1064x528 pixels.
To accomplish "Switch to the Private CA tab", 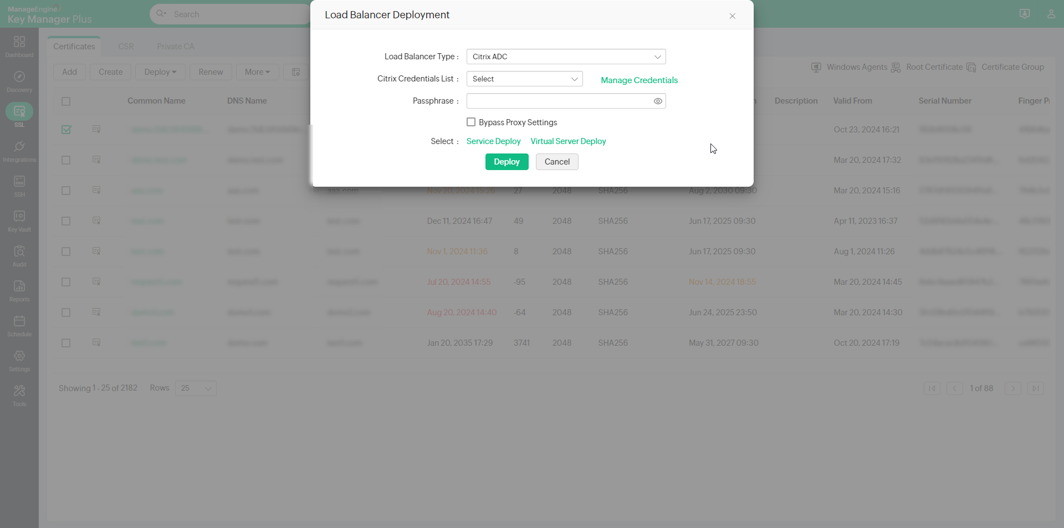I will pos(176,47).
